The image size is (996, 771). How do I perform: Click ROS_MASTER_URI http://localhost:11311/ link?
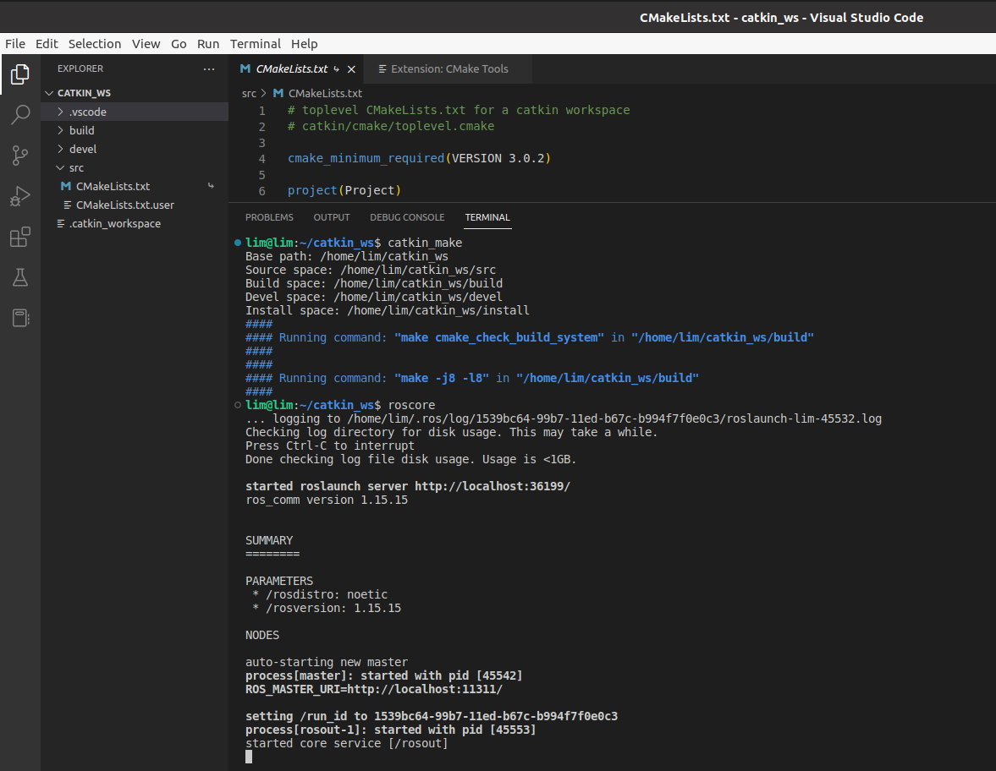point(425,689)
